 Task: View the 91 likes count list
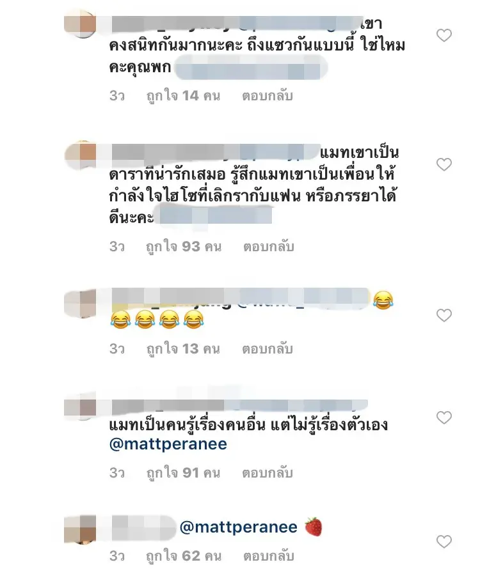point(183,473)
